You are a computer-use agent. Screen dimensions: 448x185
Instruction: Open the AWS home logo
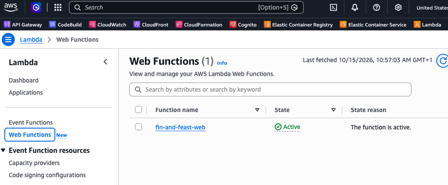[x=11, y=7]
